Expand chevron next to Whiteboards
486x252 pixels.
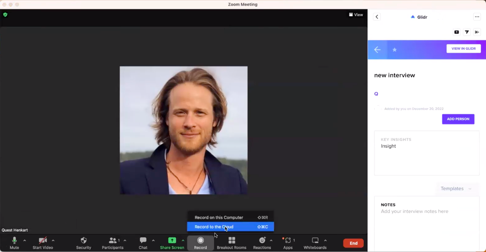(325, 240)
